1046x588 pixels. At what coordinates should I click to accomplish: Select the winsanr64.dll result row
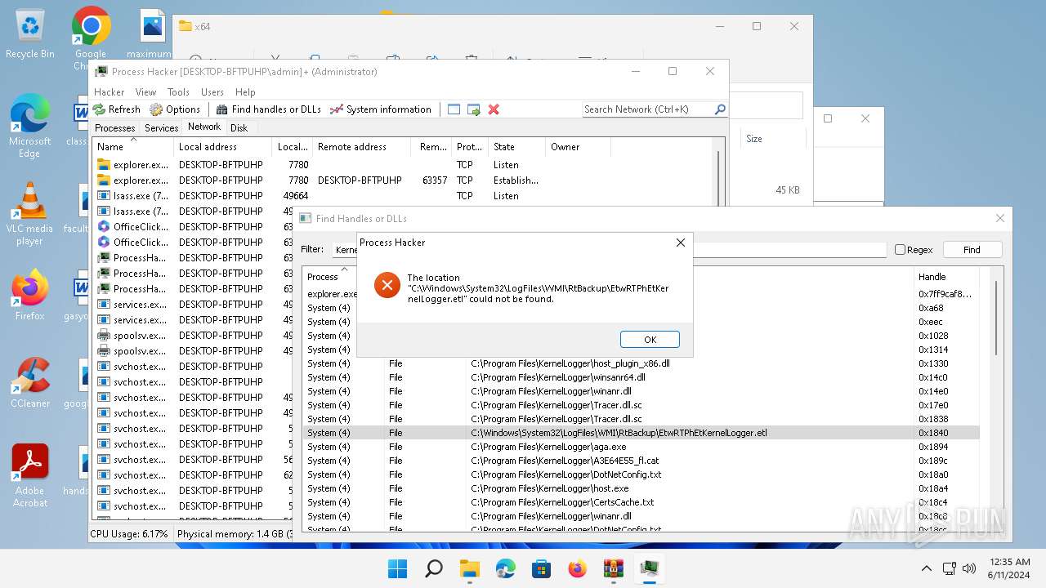click(641, 377)
